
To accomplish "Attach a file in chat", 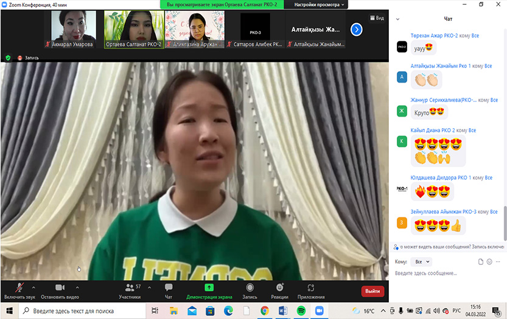I will (480, 262).
